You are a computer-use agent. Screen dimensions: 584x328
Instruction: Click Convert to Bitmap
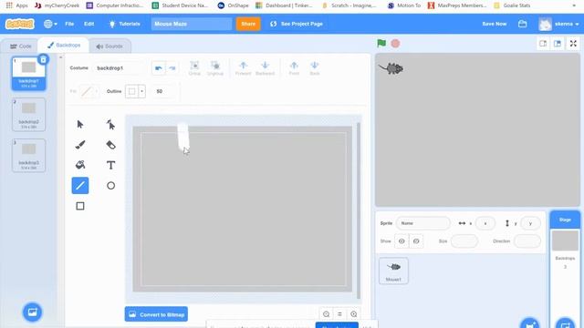(156, 314)
